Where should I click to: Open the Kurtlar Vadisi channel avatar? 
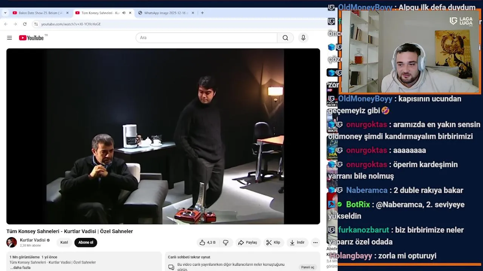tap(12, 242)
